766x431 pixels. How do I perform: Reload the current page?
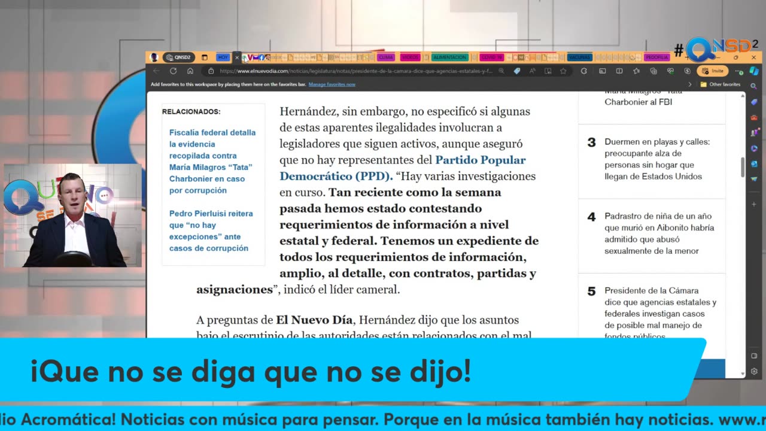tap(173, 71)
